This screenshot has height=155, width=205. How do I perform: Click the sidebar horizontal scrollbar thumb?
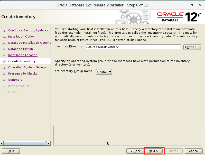click(24, 143)
